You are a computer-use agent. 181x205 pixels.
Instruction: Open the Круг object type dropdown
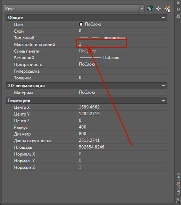point(142,9)
